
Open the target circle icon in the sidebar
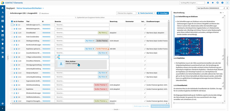tap(3, 39)
